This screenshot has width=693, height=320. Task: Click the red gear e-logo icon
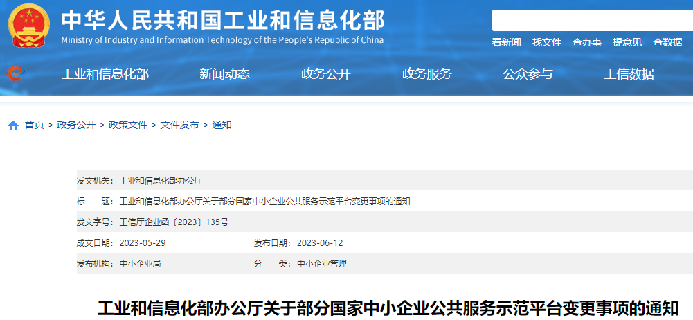click(15, 74)
